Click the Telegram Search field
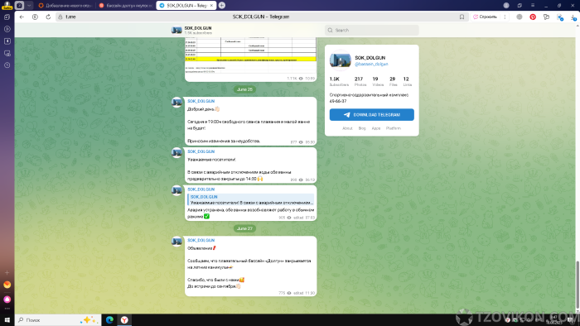This screenshot has height=326, width=580. coord(372,31)
